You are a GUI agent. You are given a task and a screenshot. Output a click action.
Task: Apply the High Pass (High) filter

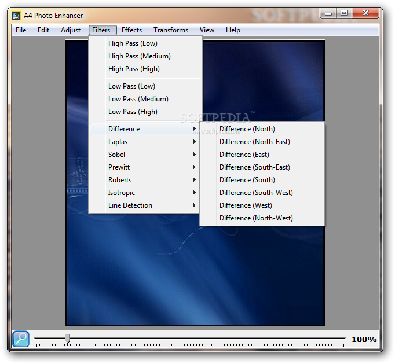pos(145,69)
